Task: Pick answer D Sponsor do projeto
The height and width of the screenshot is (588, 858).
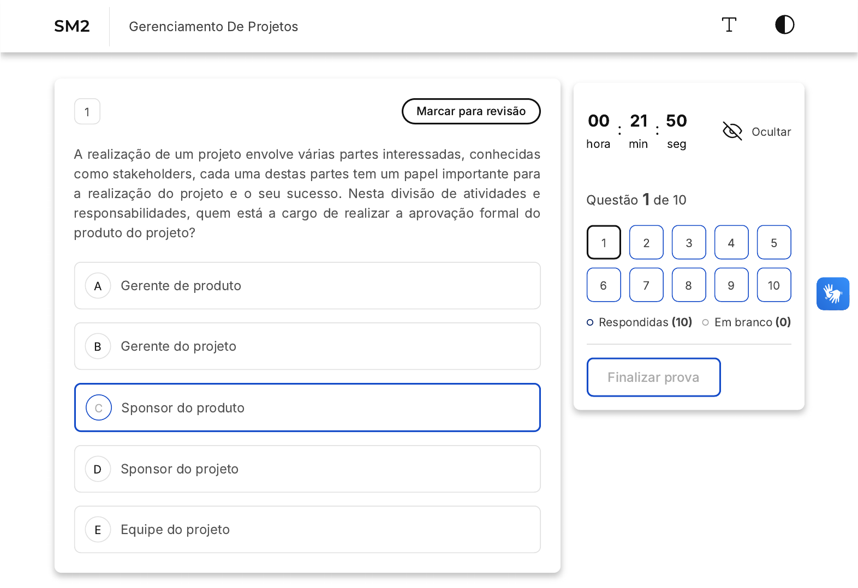Action: tap(307, 469)
